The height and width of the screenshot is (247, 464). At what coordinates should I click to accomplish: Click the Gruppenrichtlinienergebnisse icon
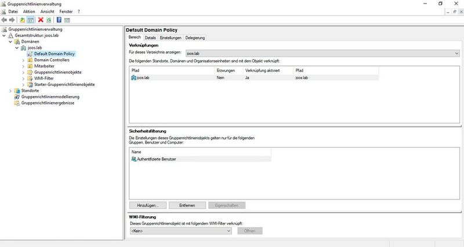point(17,103)
